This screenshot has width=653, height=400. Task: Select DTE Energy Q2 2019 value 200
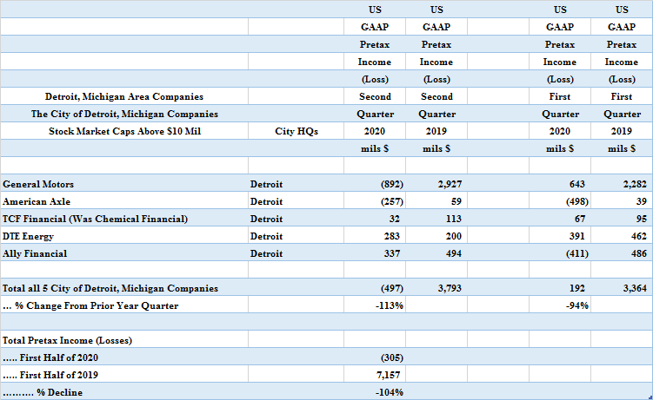[454, 236]
